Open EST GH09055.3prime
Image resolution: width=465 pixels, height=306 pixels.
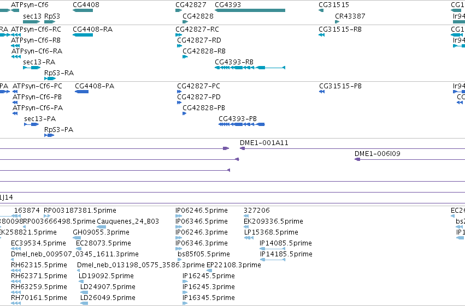[101, 232]
